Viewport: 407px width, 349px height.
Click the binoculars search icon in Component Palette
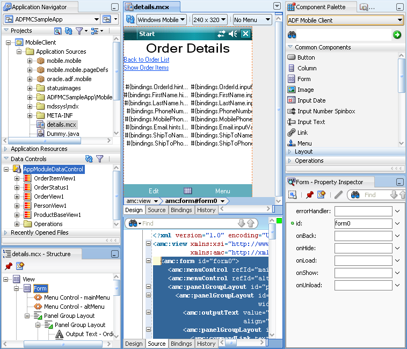pos(292,34)
